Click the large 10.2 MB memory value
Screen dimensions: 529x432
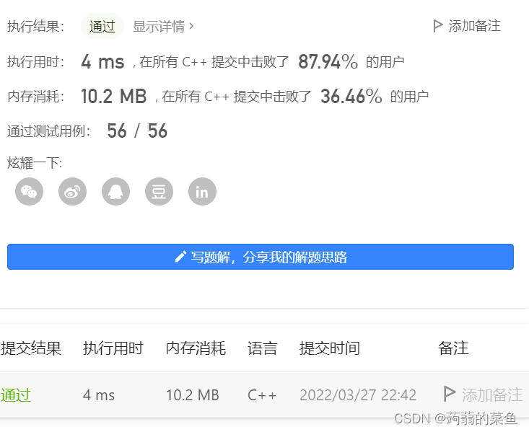click(114, 96)
